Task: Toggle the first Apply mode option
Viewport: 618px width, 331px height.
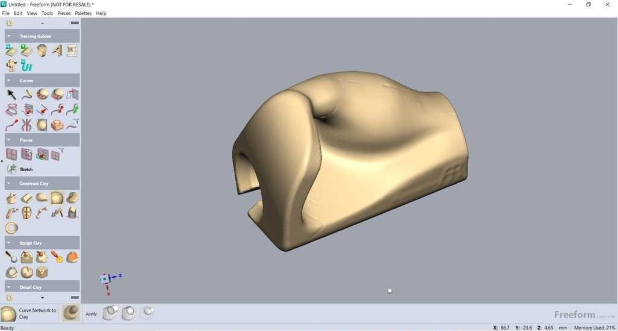Action: point(110,313)
